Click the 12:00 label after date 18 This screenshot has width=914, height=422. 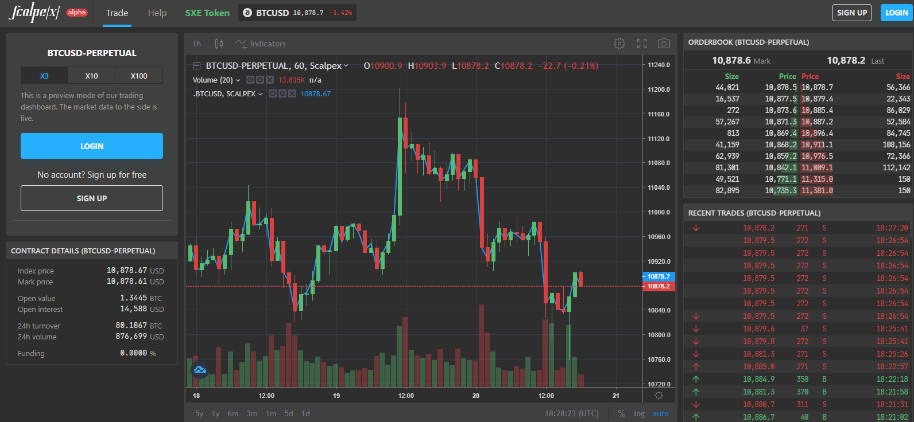point(266,396)
